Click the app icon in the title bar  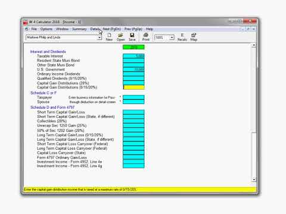[x=26, y=22]
